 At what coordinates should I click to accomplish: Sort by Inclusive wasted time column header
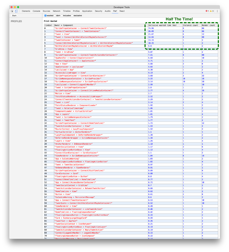(165, 25)
